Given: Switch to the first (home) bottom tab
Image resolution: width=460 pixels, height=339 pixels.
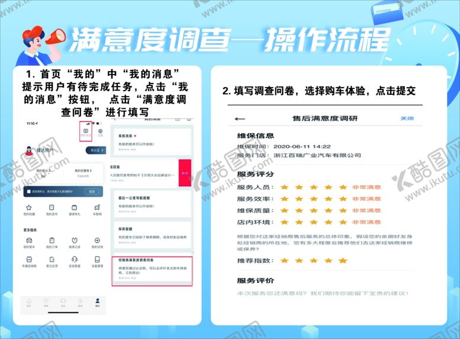Looking at the screenshot, I should pyautogui.click(x=29, y=302).
